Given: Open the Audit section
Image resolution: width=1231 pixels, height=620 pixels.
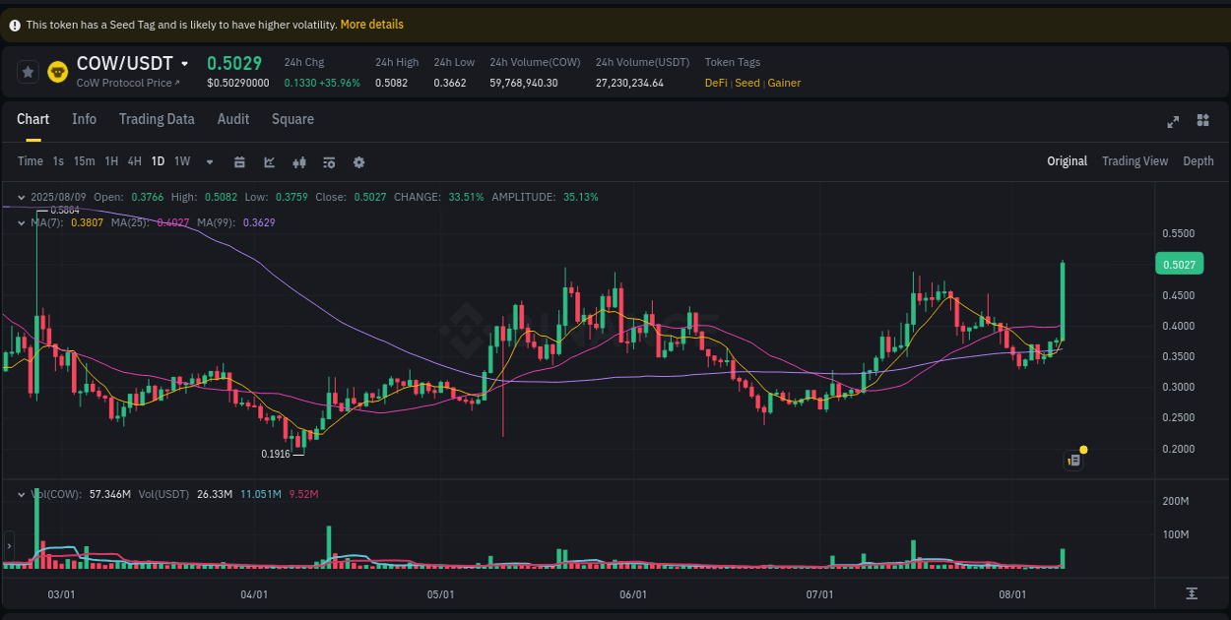Looking at the screenshot, I should coord(233,119).
